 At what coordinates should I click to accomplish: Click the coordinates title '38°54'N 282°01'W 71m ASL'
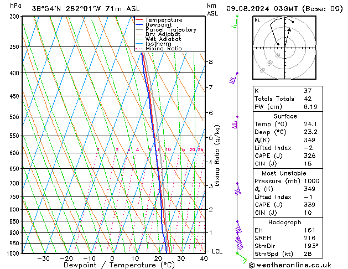pyautogui.click(x=86, y=9)
